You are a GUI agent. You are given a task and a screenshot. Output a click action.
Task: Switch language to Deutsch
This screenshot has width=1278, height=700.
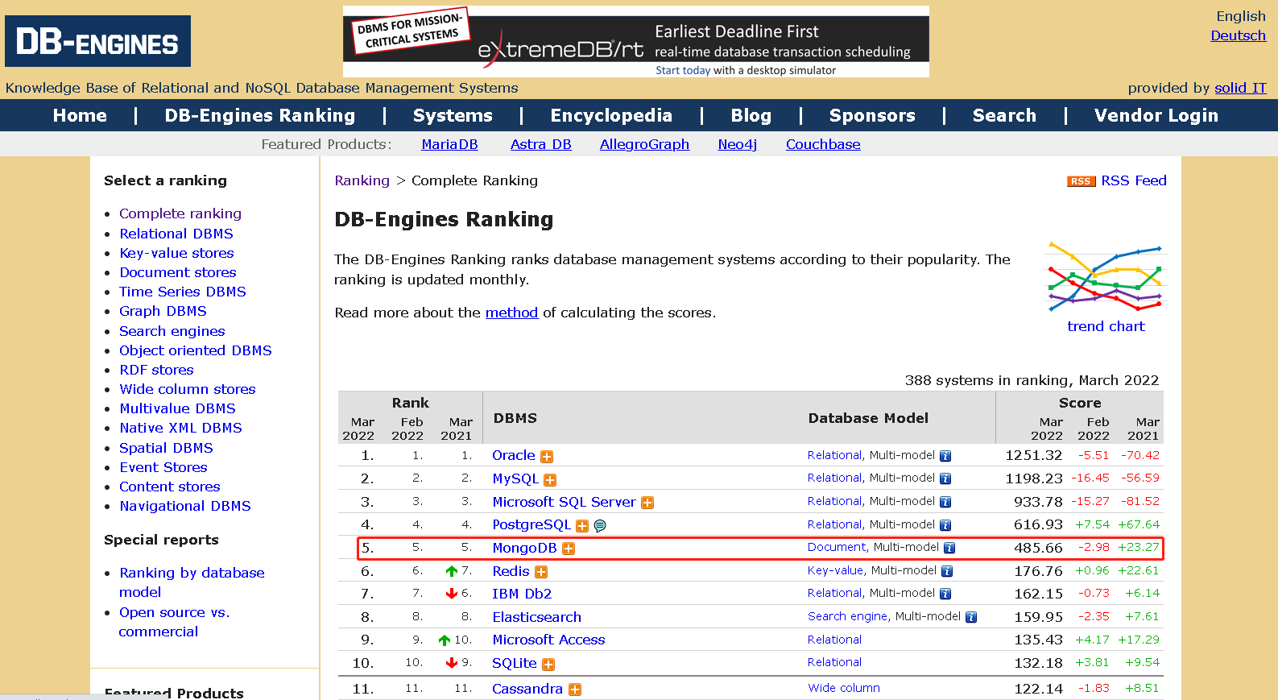[1238, 35]
